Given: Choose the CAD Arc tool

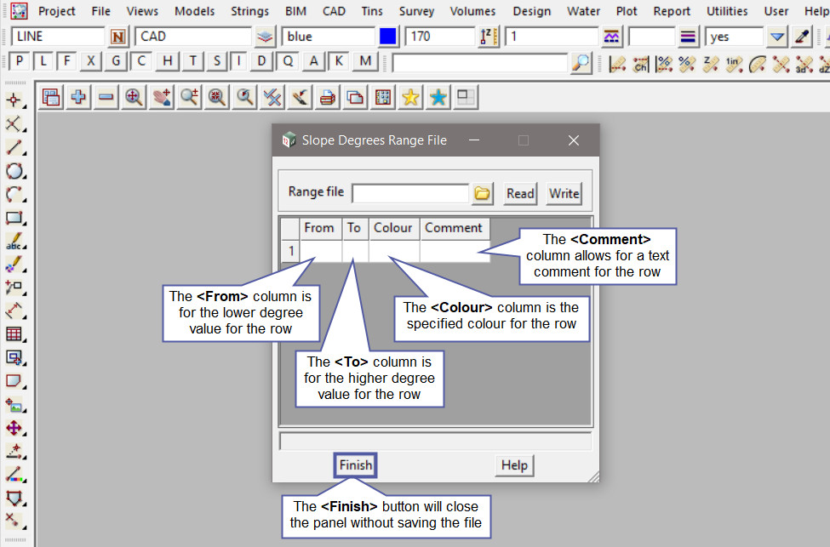Looking at the screenshot, I should [x=14, y=194].
